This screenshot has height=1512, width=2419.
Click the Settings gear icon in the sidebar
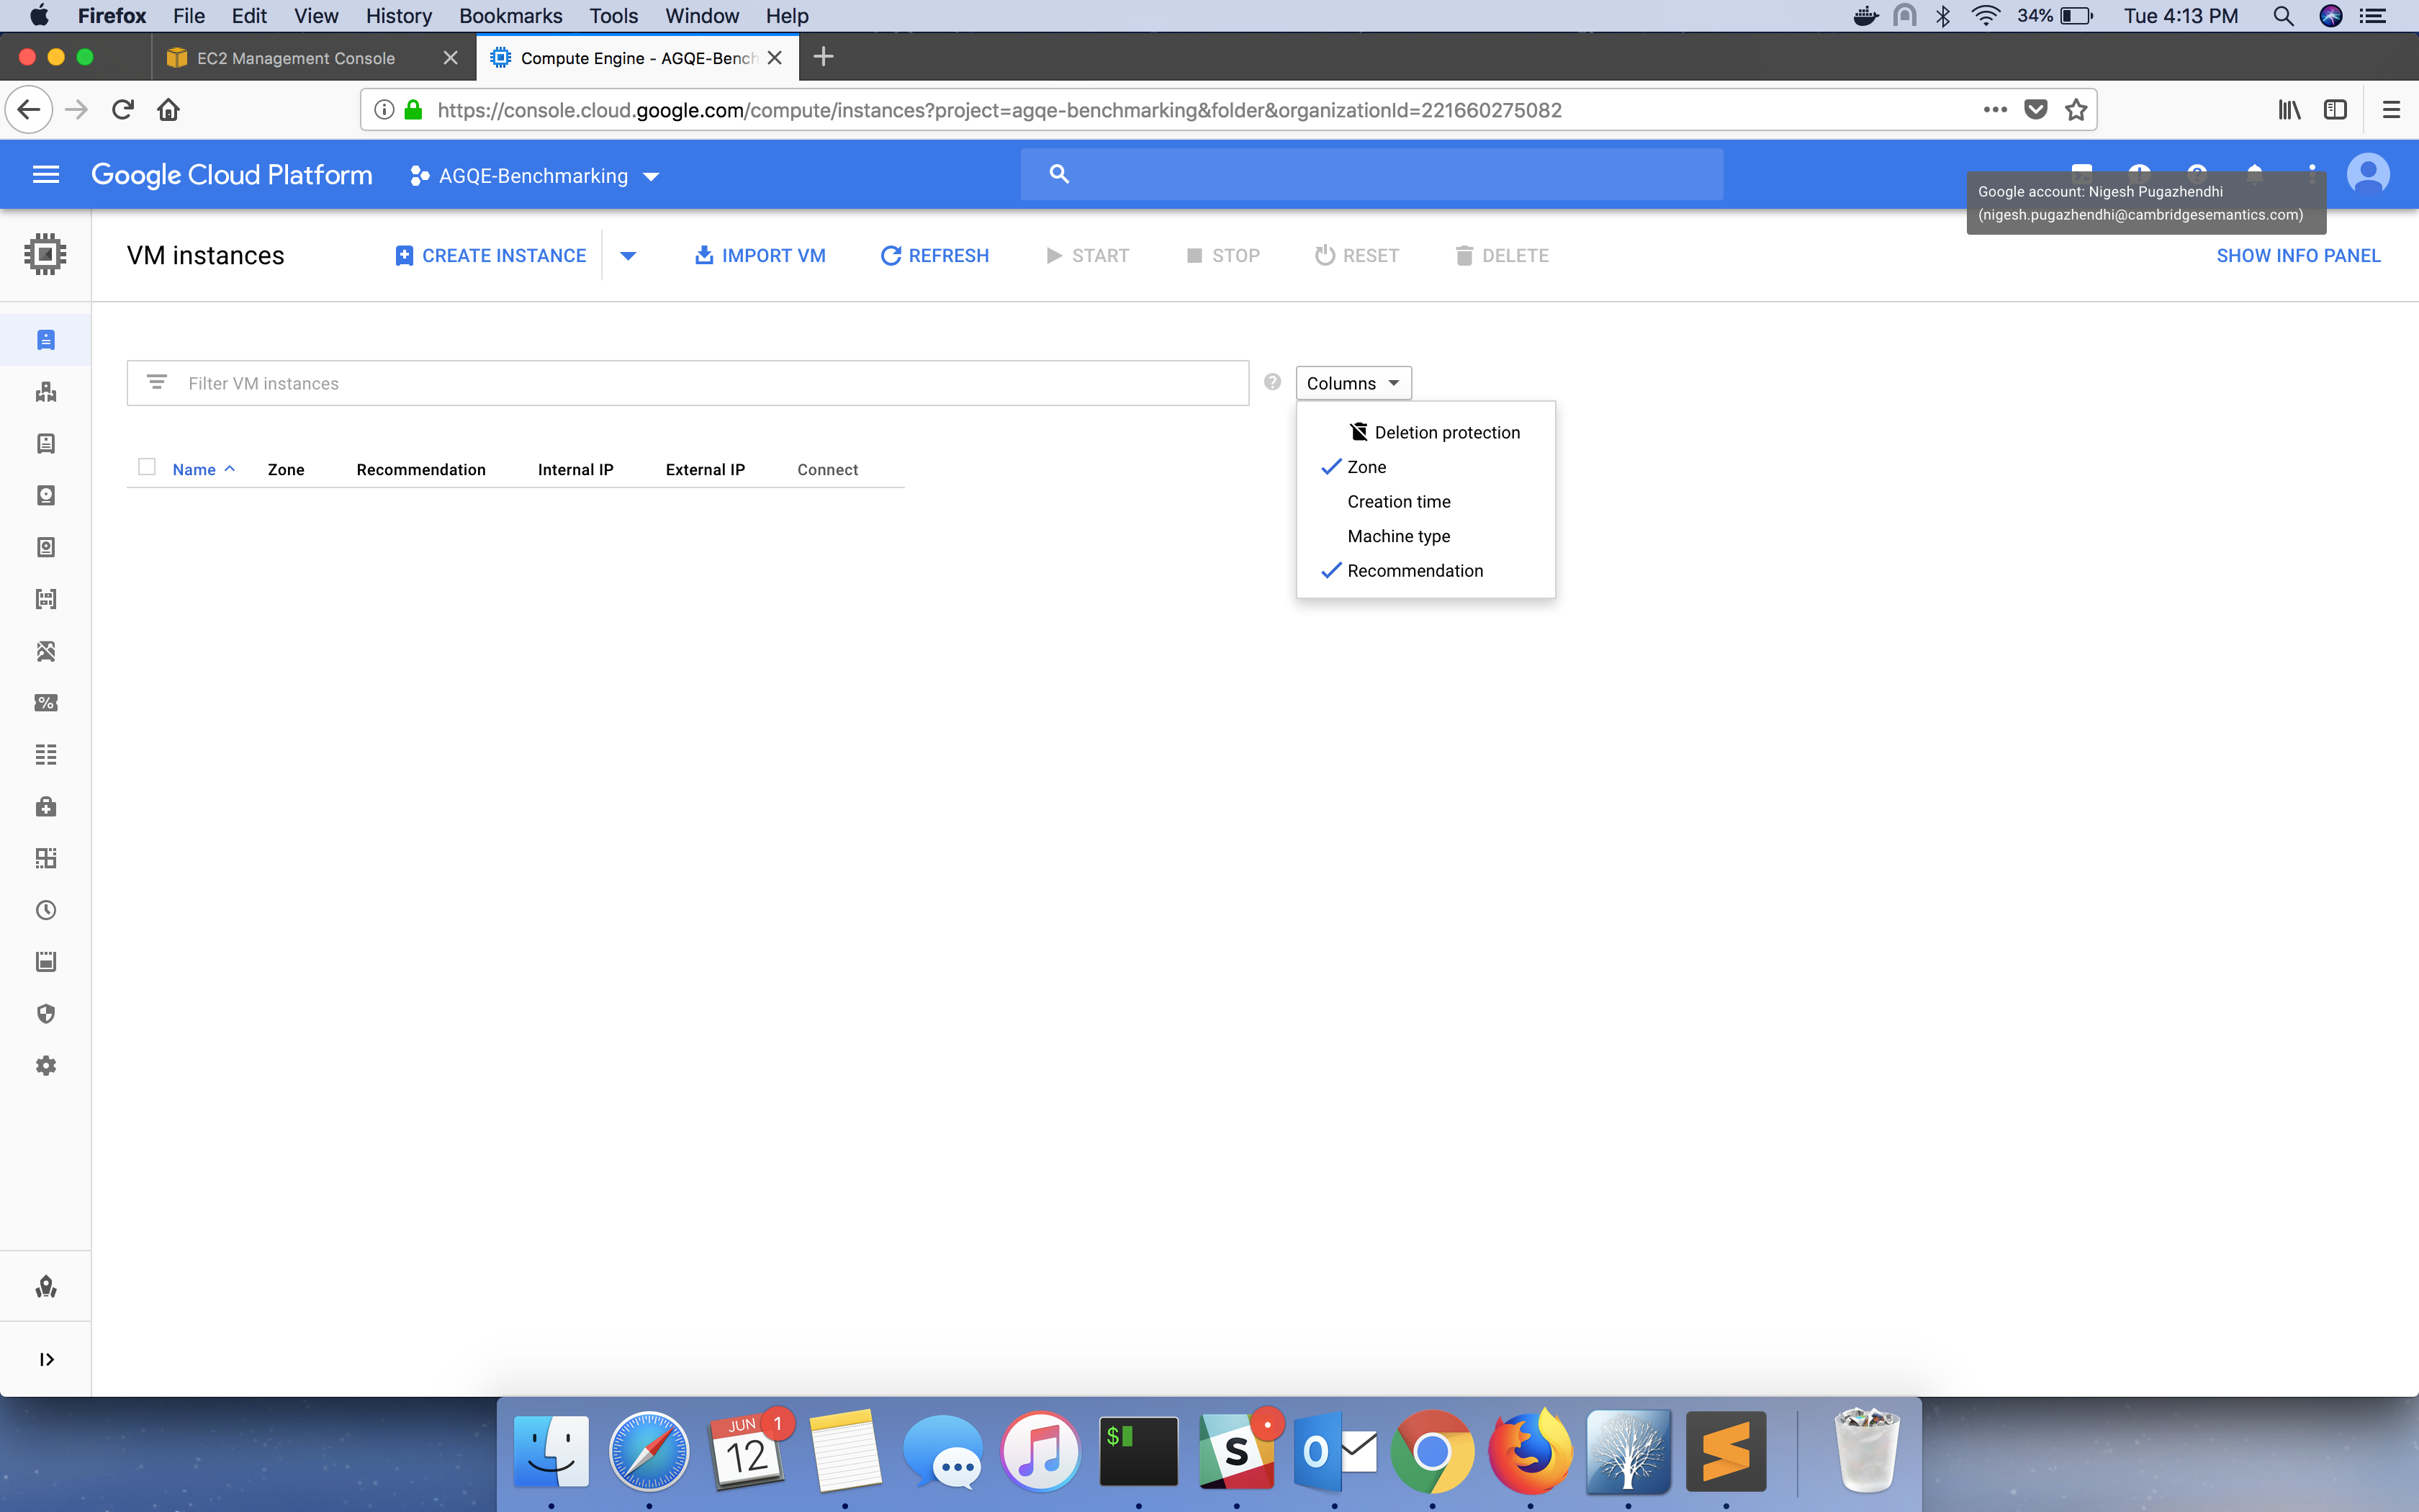point(46,1066)
